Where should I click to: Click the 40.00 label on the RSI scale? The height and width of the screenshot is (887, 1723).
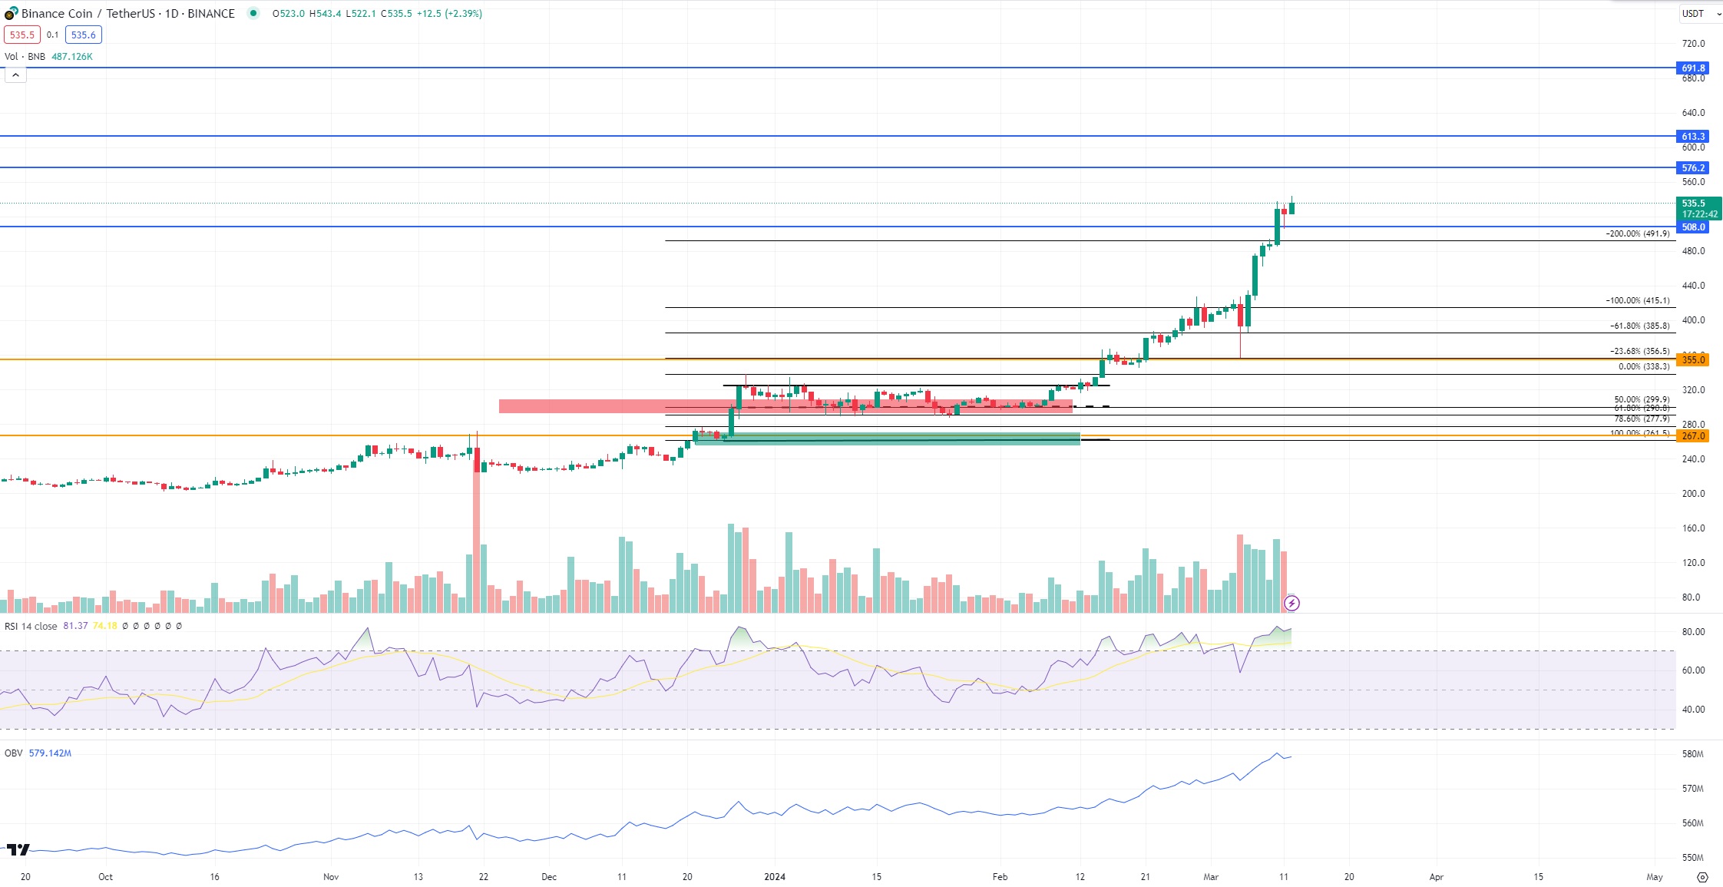click(x=1693, y=709)
